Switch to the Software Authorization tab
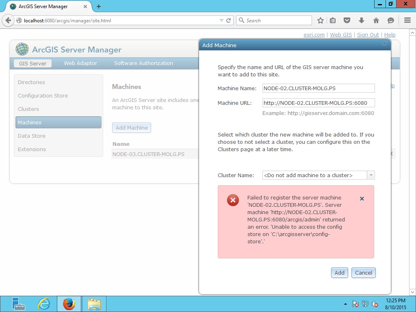This screenshot has height=312, width=416. click(x=143, y=63)
